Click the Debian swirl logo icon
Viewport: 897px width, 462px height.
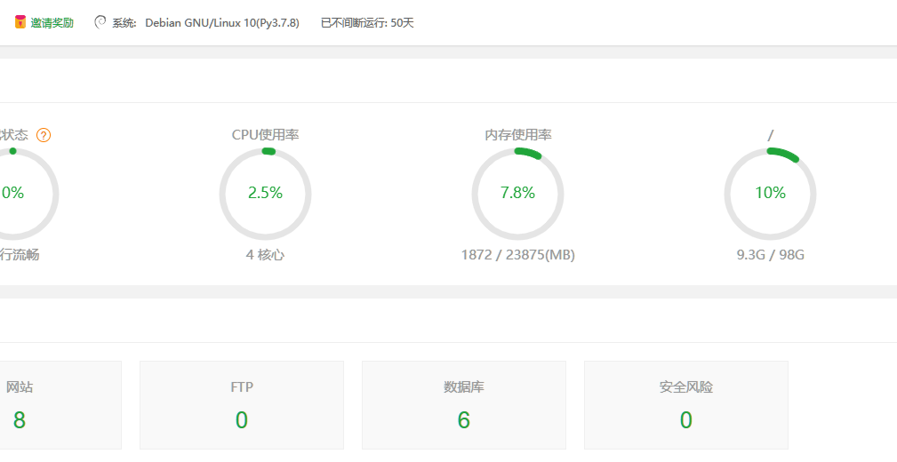point(100,23)
